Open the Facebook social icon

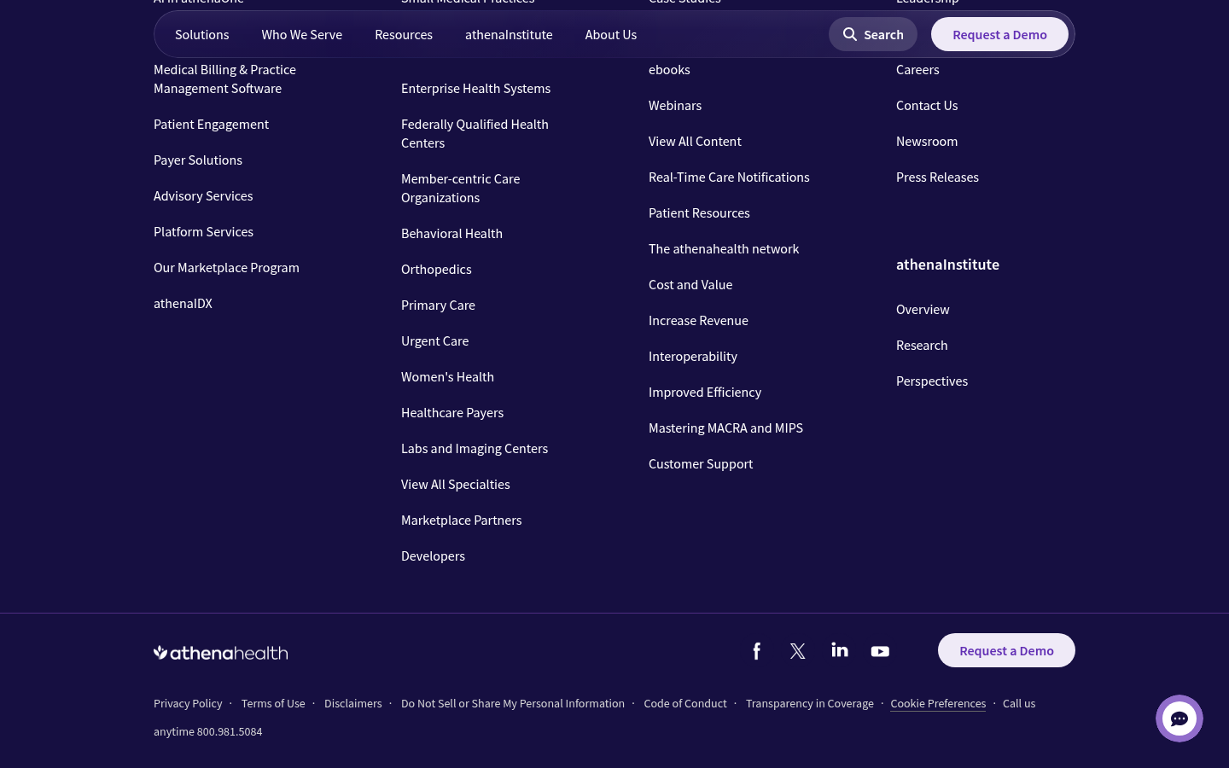(757, 651)
